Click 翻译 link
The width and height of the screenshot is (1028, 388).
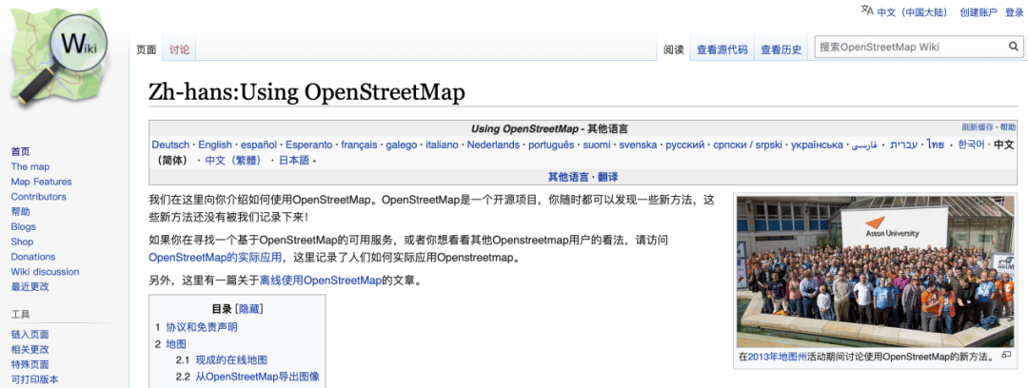tap(607, 177)
